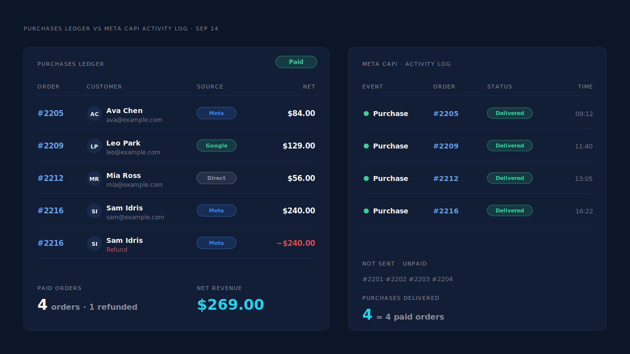630x354 pixels.
Task: Click the CUSTOMER column header
Action: pos(104,87)
